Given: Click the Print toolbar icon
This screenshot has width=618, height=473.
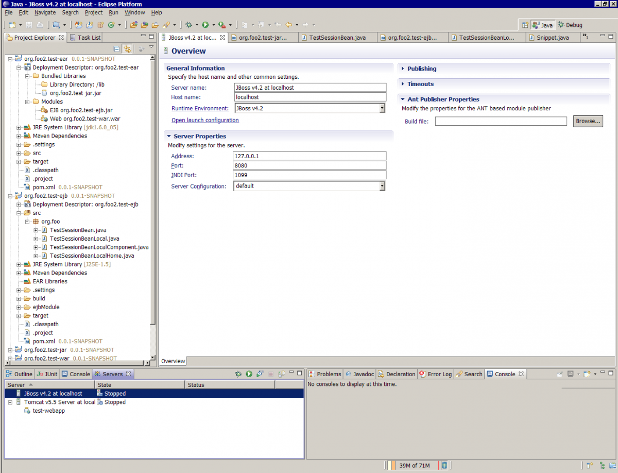Looking at the screenshot, I should pyautogui.click(x=39, y=24).
